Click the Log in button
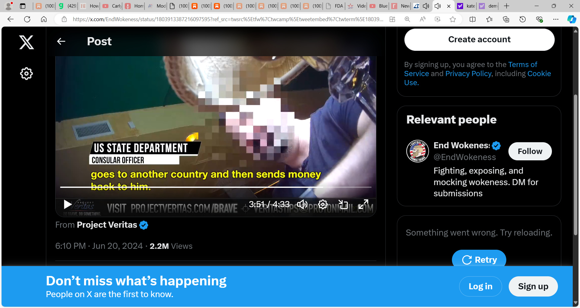This screenshot has height=308, width=580. 480,286
